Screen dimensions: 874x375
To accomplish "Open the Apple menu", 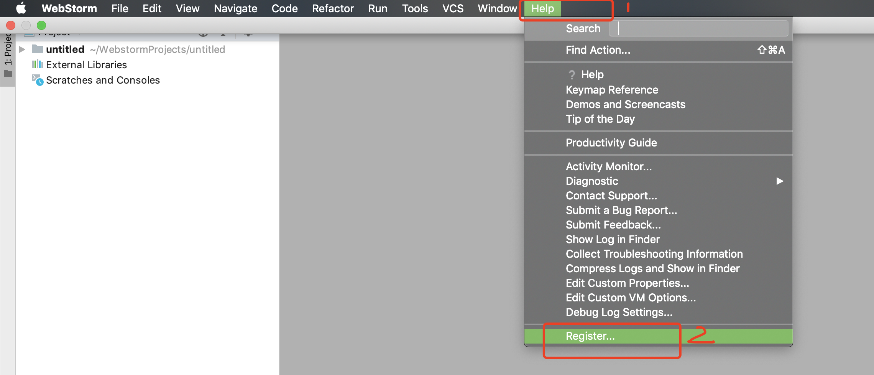I will 21,8.
